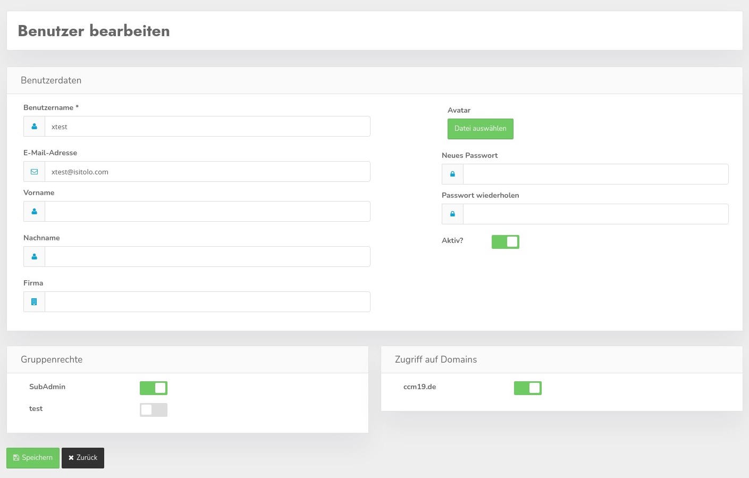Click the user icon beside Benutzername field

(x=34, y=127)
